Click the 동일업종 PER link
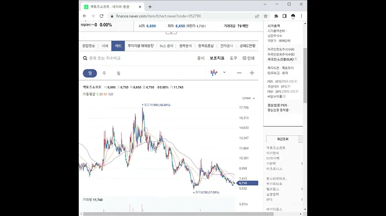Image resolution: width=386 pixels, height=216 pixels. tap(277, 105)
